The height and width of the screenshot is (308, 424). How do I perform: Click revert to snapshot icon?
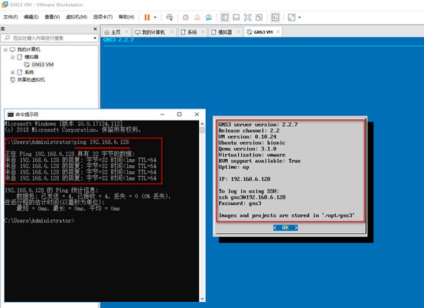[197, 18]
